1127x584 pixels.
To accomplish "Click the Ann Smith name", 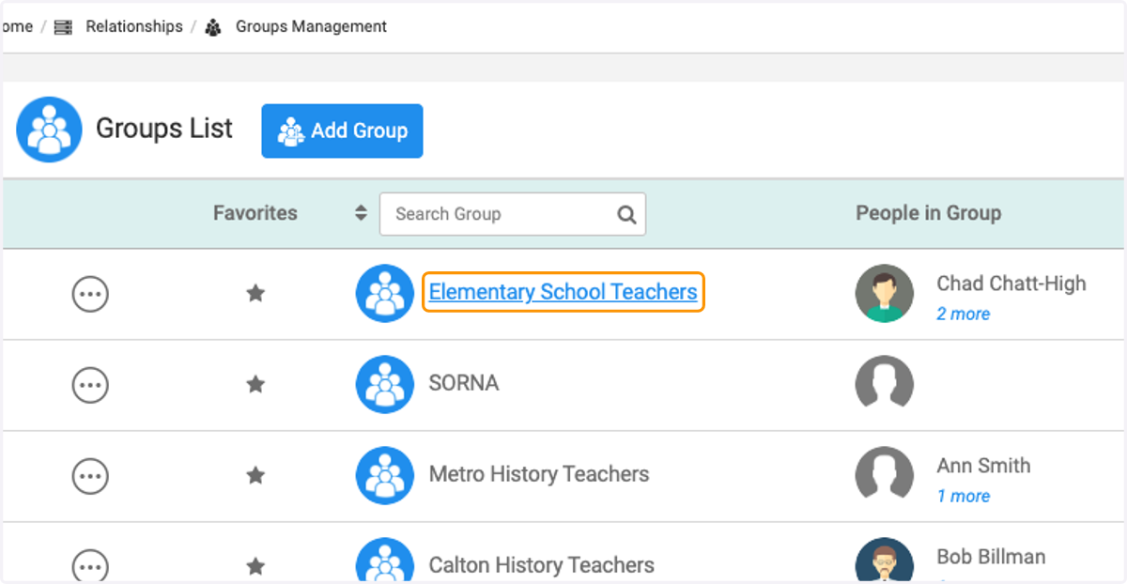I will click(x=983, y=466).
